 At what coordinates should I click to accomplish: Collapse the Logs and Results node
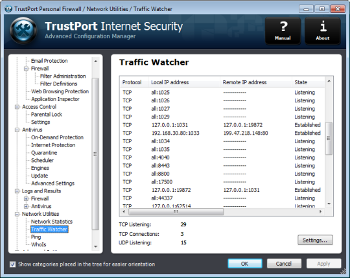(17, 191)
